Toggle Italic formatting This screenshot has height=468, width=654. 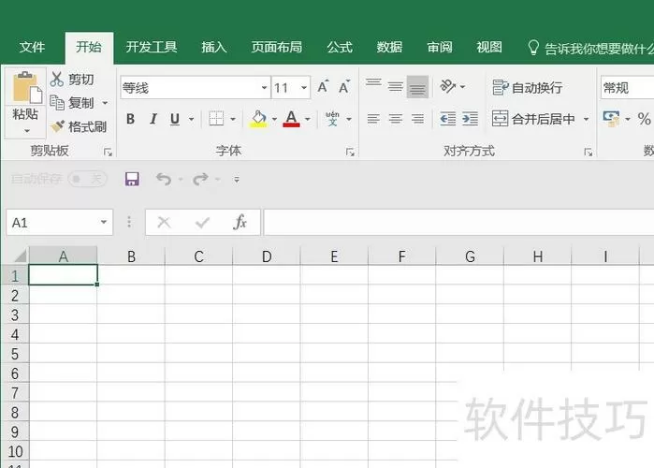[x=153, y=119]
